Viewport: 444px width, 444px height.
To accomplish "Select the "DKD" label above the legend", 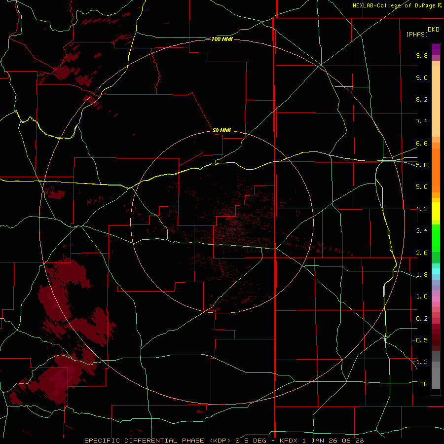I will [434, 30].
